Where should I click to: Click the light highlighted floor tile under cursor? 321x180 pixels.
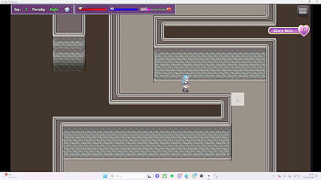click(237, 99)
